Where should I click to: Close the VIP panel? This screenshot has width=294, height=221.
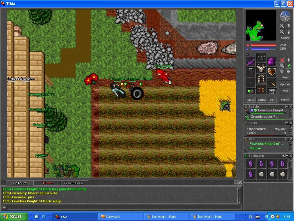coord(291,139)
